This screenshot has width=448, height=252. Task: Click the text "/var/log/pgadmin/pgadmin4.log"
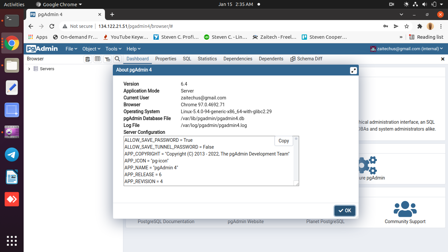pyautogui.click(x=214, y=125)
